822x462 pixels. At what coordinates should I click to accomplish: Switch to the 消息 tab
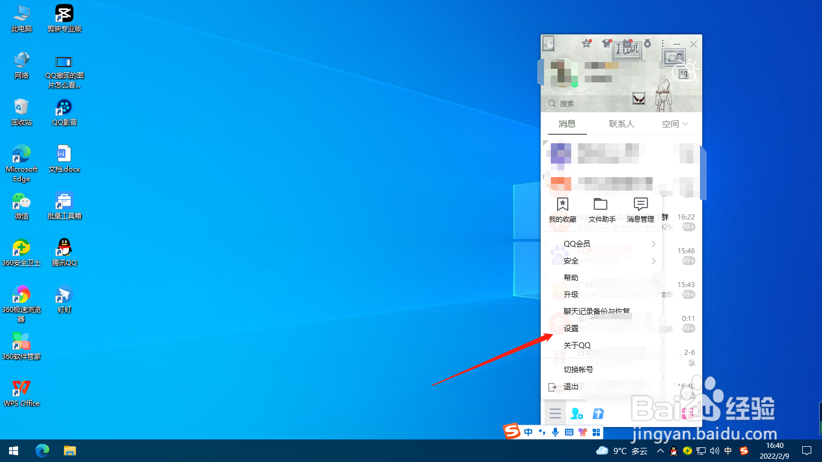click(567, 124)
